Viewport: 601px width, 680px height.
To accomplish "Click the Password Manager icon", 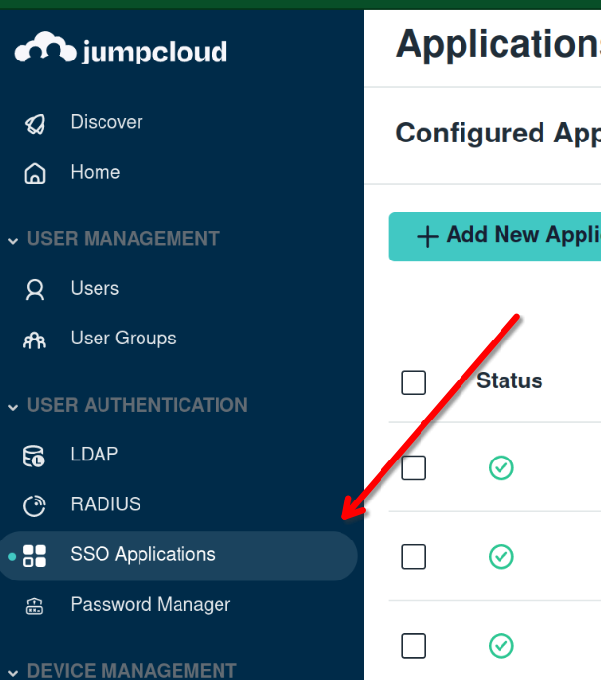I will [x=35, y=606].
